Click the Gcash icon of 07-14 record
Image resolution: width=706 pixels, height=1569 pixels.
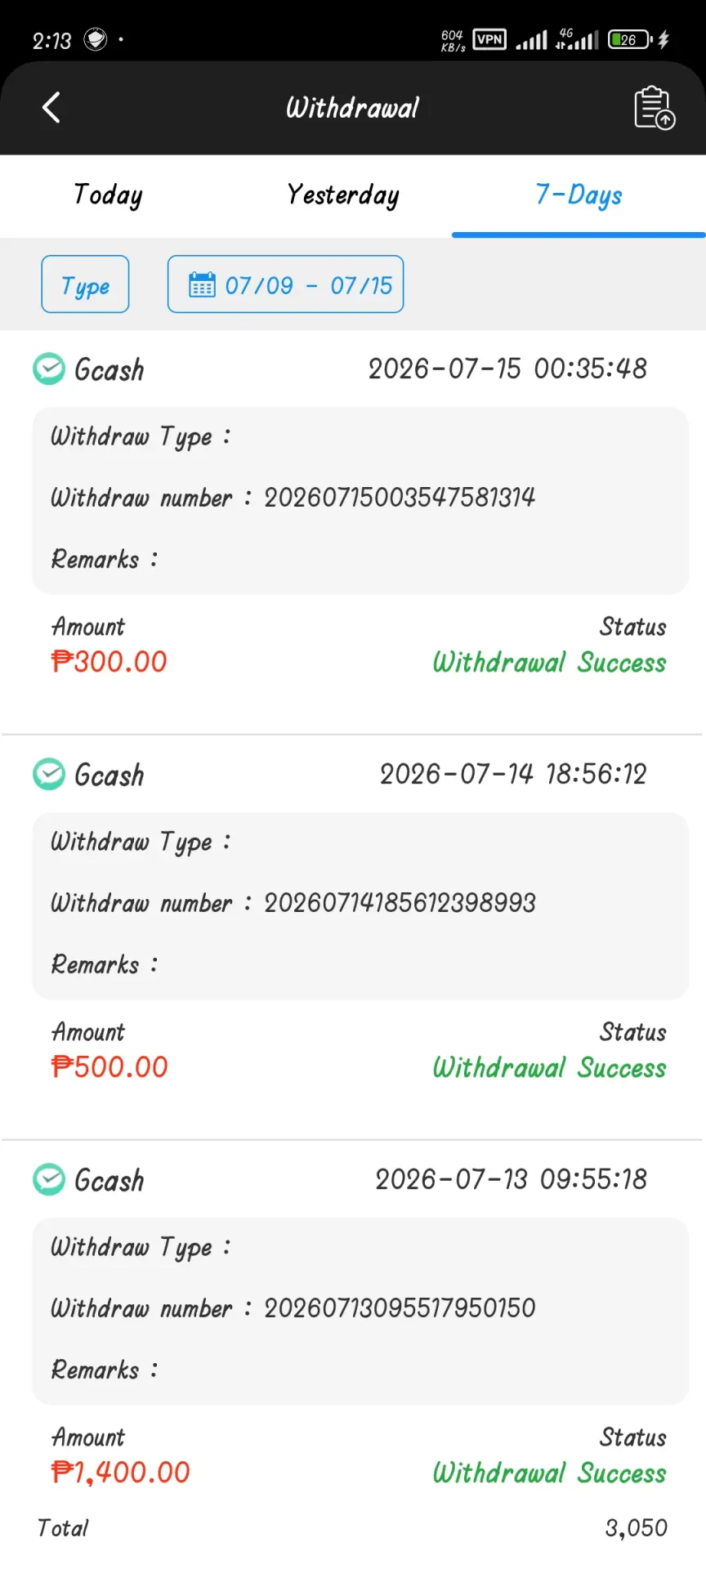[49, 774]
